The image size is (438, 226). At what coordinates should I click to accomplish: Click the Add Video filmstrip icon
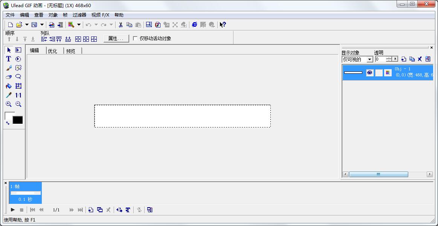point(60,25)
